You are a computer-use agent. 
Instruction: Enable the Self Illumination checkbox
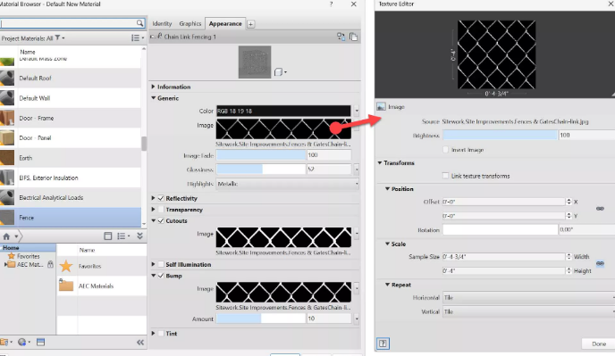coord(161,264)
